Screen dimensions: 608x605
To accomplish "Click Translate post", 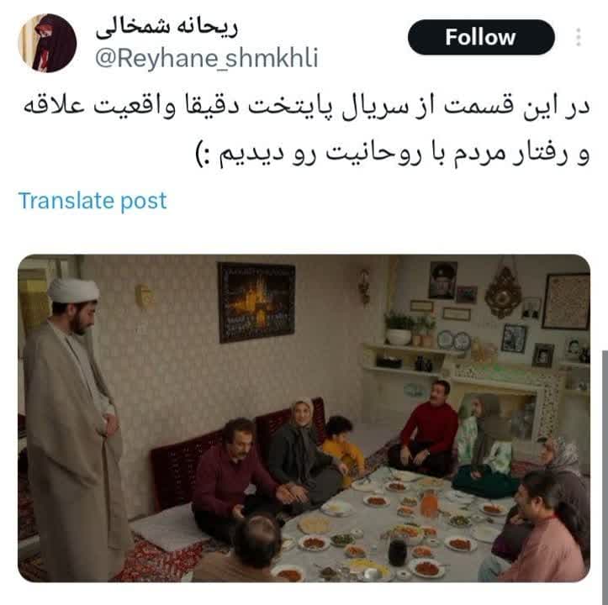I will click(93, 201).
